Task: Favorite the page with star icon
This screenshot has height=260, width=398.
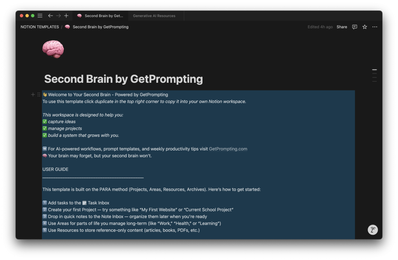Action: (x=365, y=27)
